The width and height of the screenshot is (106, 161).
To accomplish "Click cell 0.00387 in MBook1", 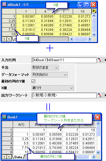I will [26, 17].
